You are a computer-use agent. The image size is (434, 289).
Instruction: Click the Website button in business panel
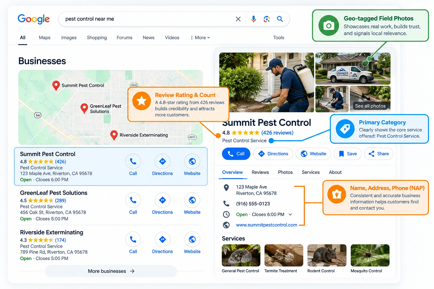tap(313, 154)
